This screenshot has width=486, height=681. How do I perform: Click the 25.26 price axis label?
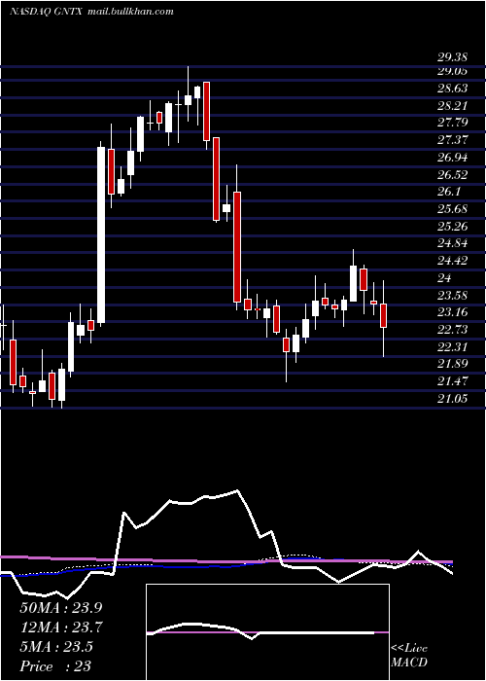(x=452, y=227)
